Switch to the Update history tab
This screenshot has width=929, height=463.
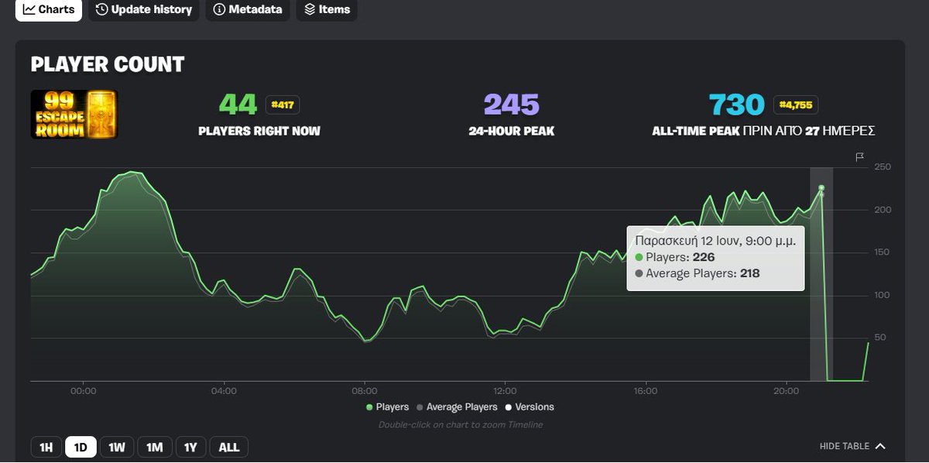tap(144, 10)
